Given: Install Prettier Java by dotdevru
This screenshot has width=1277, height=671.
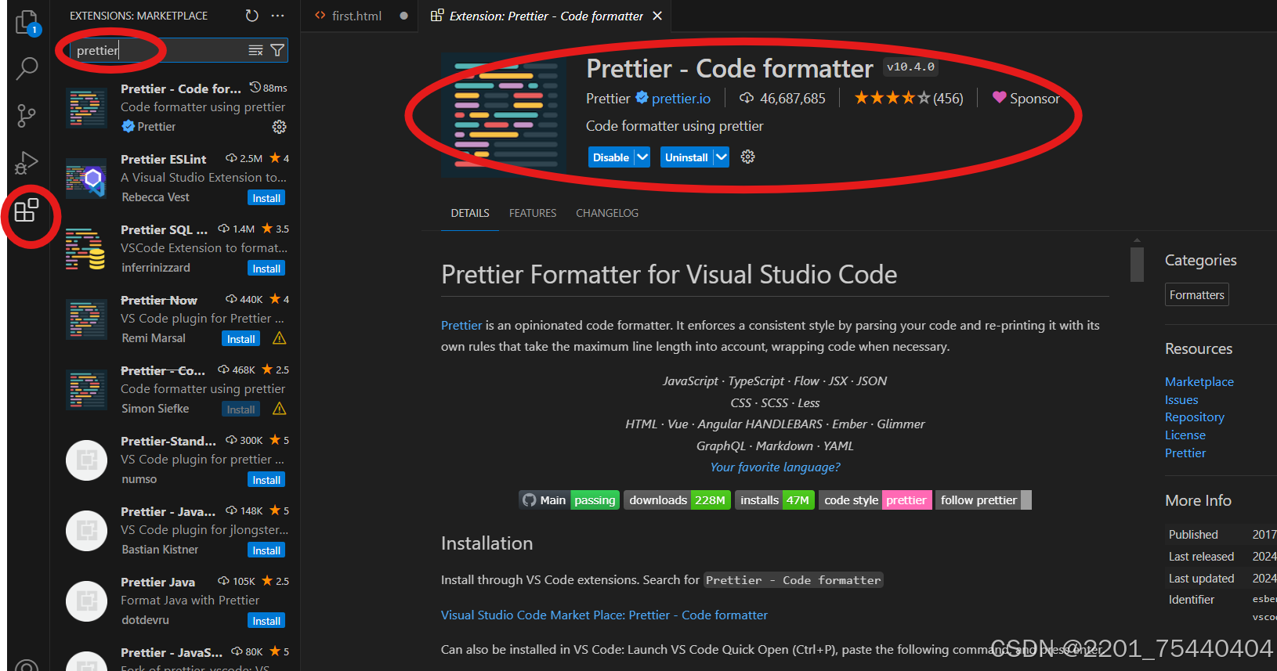Looking at the screenshot, I should pyautogui.click(x=266, y=621).
